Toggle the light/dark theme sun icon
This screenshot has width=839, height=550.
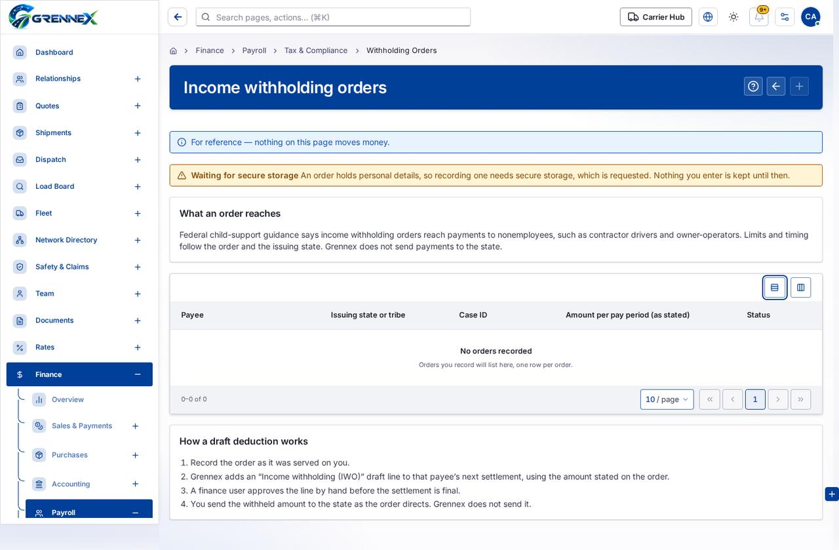pos(733,17)
